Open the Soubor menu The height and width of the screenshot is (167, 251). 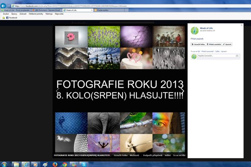pyautogui.click(x=6, y=14)
